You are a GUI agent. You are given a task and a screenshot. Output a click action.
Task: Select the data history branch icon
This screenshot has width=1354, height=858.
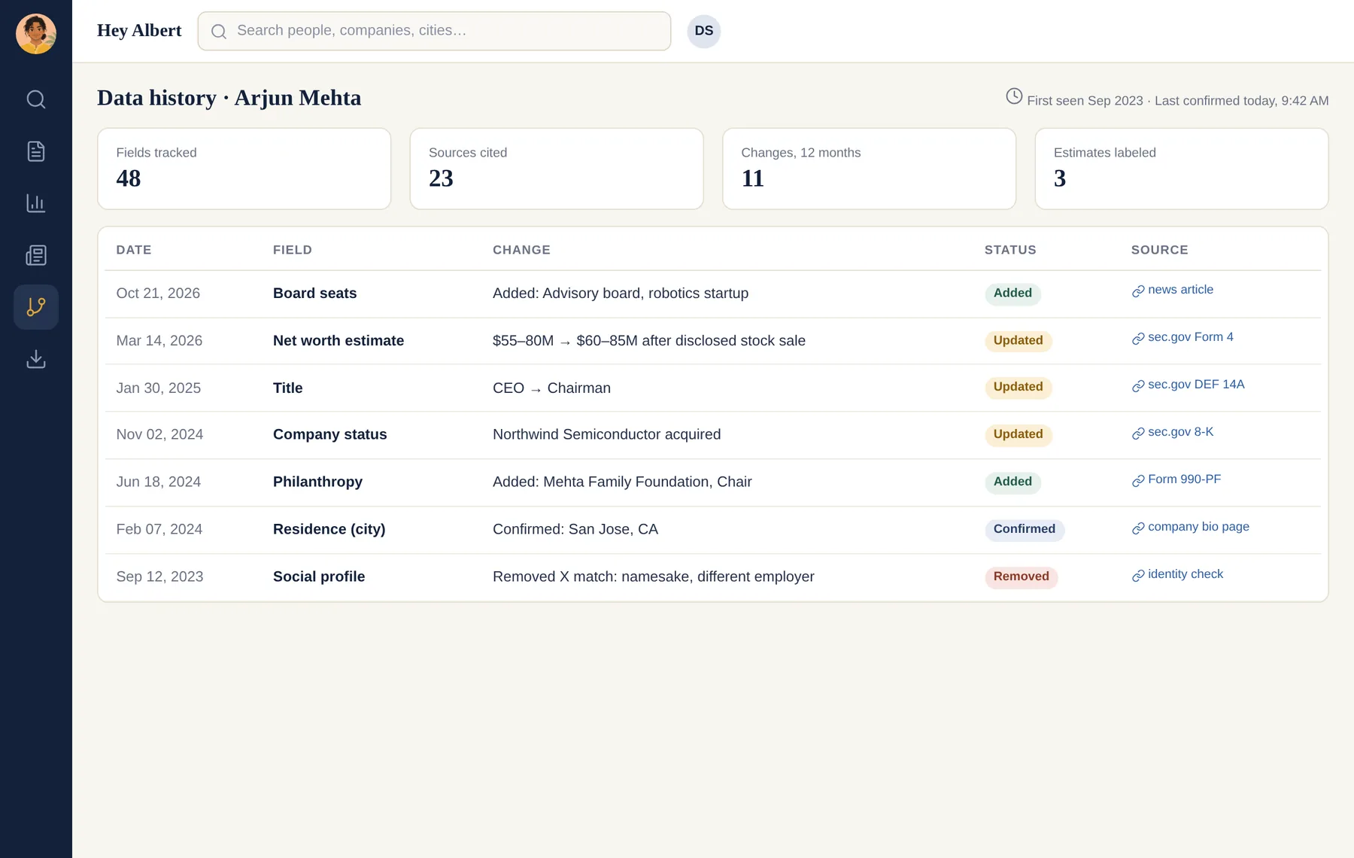tap(36, 307)
